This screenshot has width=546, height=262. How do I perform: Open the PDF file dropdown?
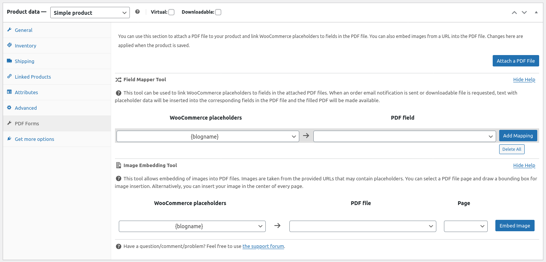click(x=362, y=226)
